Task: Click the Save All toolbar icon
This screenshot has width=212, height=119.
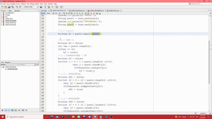Action: pos(13,7)
